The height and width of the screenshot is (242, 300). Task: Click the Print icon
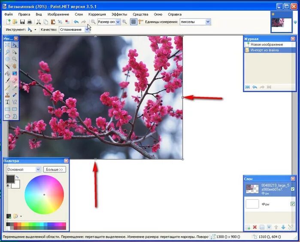click(30, 22)
